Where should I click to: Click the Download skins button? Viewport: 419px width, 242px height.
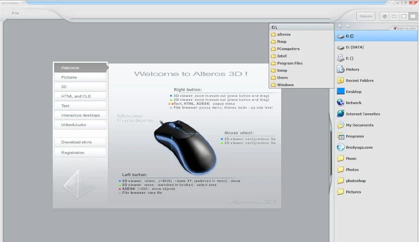(x=80, y=142)
